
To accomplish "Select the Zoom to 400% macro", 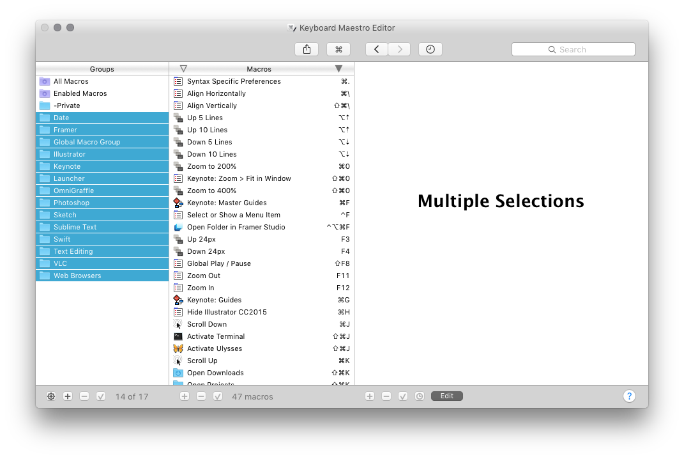I will tap(262, 191).
